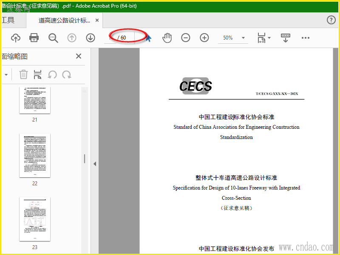Click the fit page width icon
The image size is (340, 255).
261,38
